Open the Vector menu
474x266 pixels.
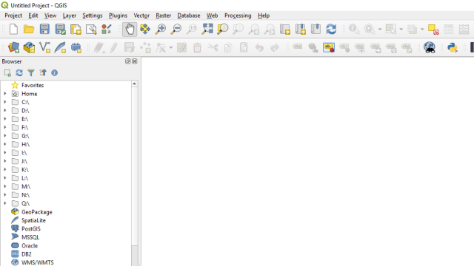141,16
